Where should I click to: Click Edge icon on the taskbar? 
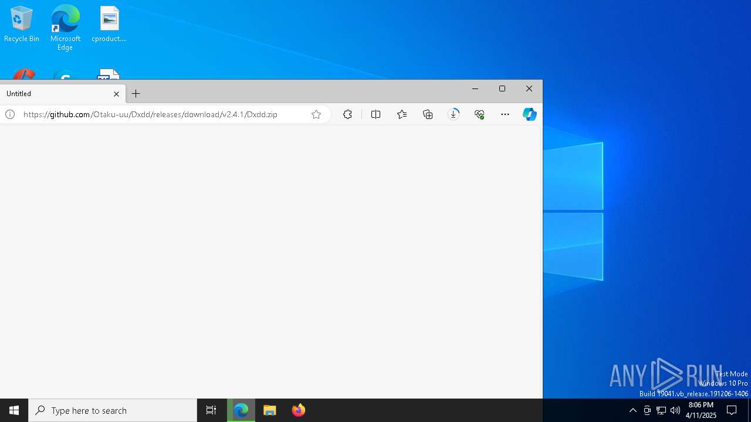pyautogui.click(x=241, y=410)
